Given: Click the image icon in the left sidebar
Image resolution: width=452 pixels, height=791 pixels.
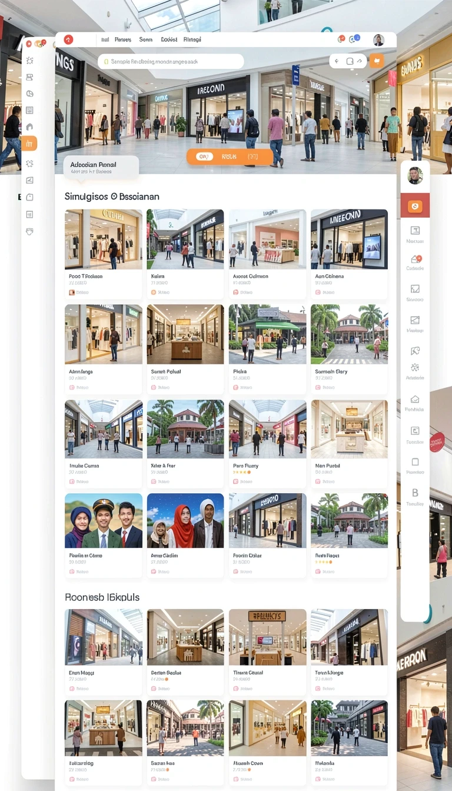Looking at the screenshot, I should pos(30,180).
